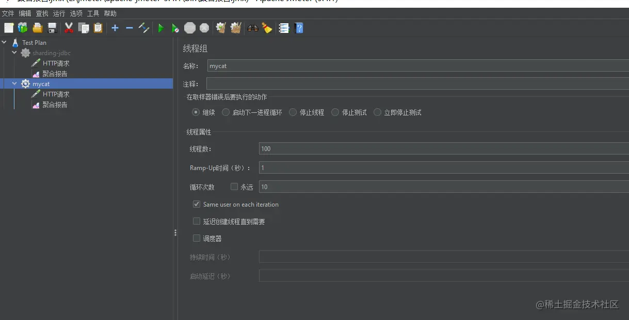Click the Shutdown test icon
Screen dimensions: 629x320
point(204,28)
